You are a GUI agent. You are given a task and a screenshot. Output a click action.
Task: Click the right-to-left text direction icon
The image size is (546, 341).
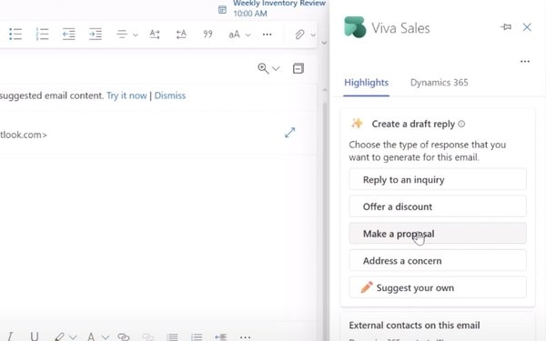click(181, 35)
